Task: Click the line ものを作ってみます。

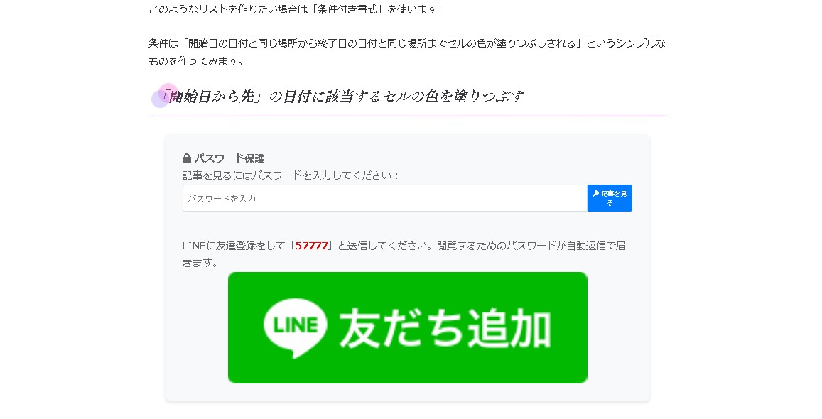Action: tap(197, 61)
